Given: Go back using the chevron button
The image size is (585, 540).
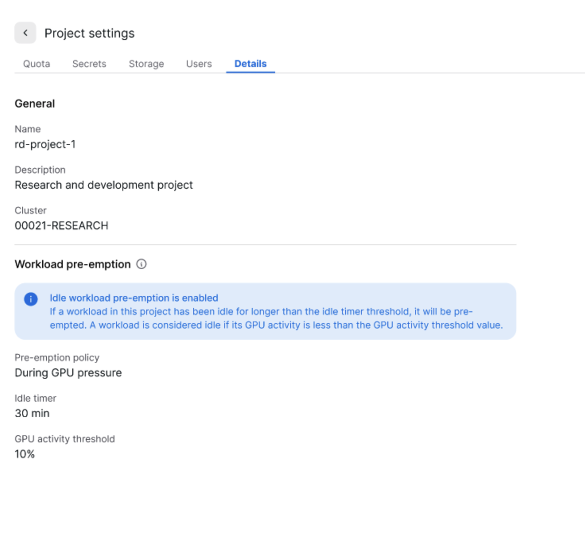Looking at the screenshot, I should point(25,33).
